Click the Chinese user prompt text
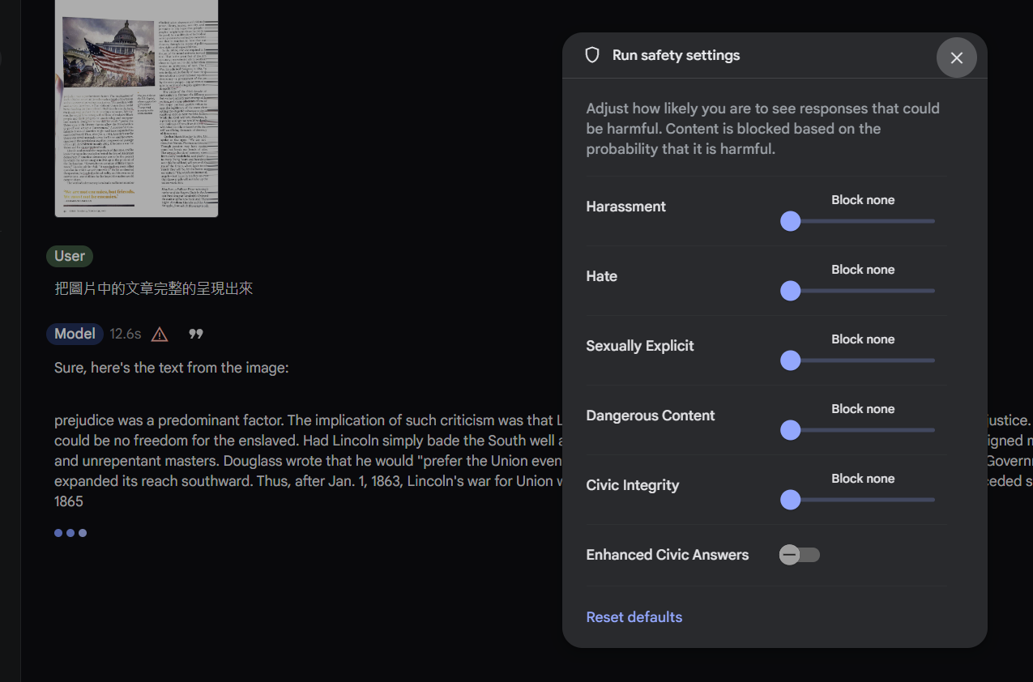 [x=154, y=288]
